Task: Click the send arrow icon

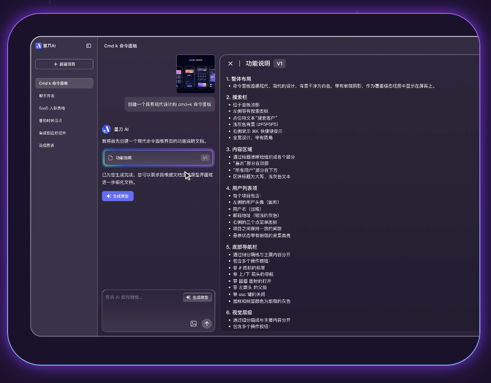Action: (x=207, y=324)
